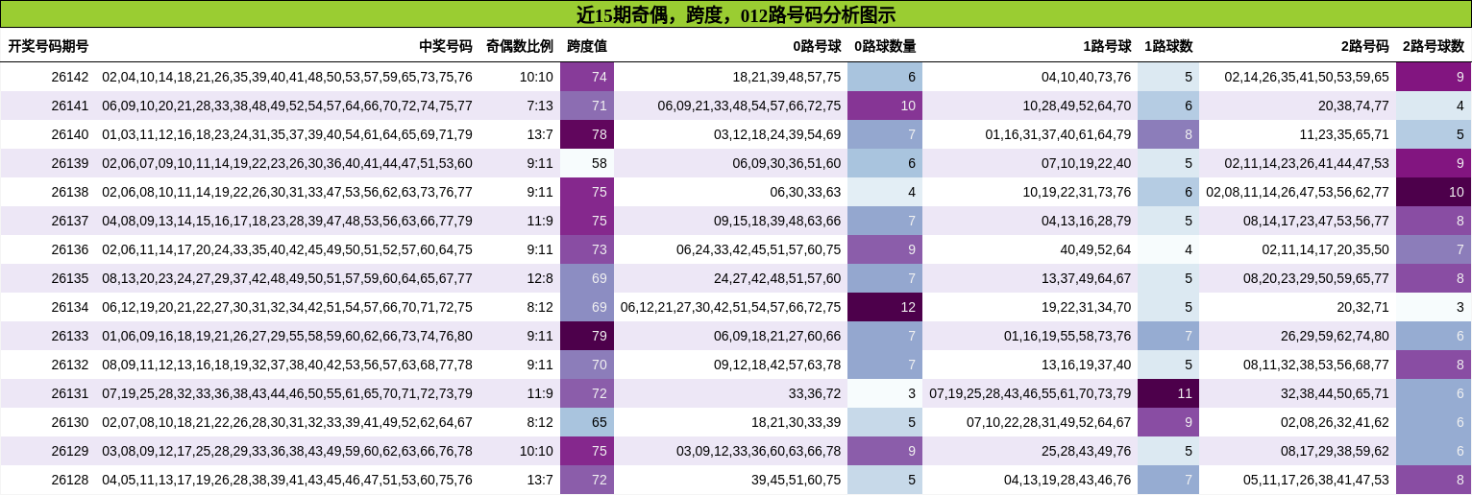Select 0路 numbers 06,30,33,63
Image resolution: width=1472 pixels, height=495 pixels.
pos(805,192)
